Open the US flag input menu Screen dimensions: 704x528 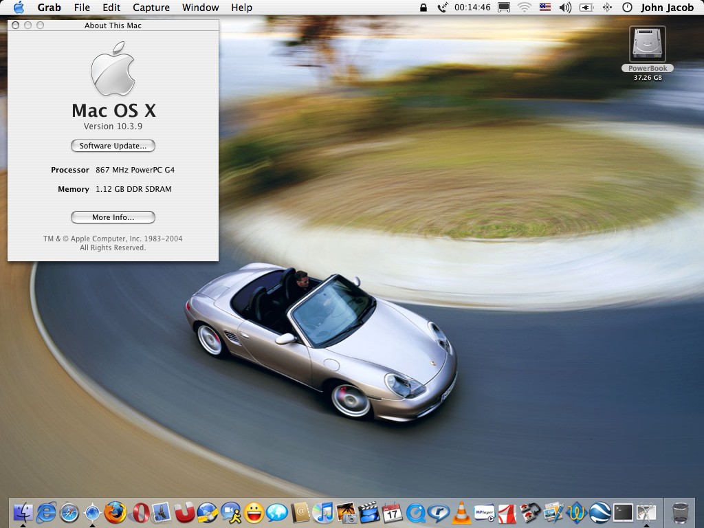point(545,7)
